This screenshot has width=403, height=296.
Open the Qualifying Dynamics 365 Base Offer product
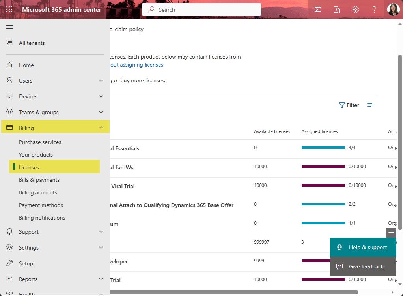click(x=172, y=205)
